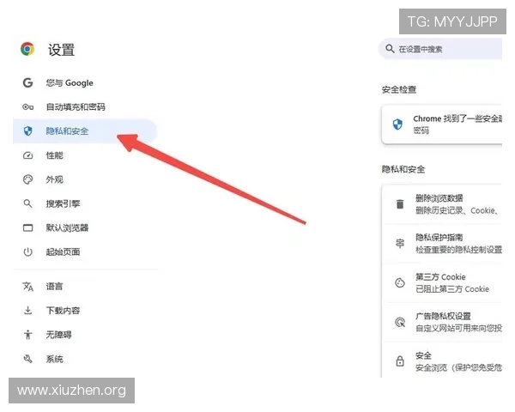Click the signpost icon beside 隐私保护指南

click(400, 244)
